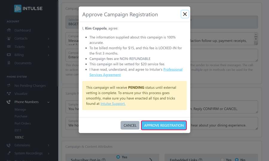This screenshot has height=161, width=269.
Task: Follow the Intulse Support link
Action: 113,104
